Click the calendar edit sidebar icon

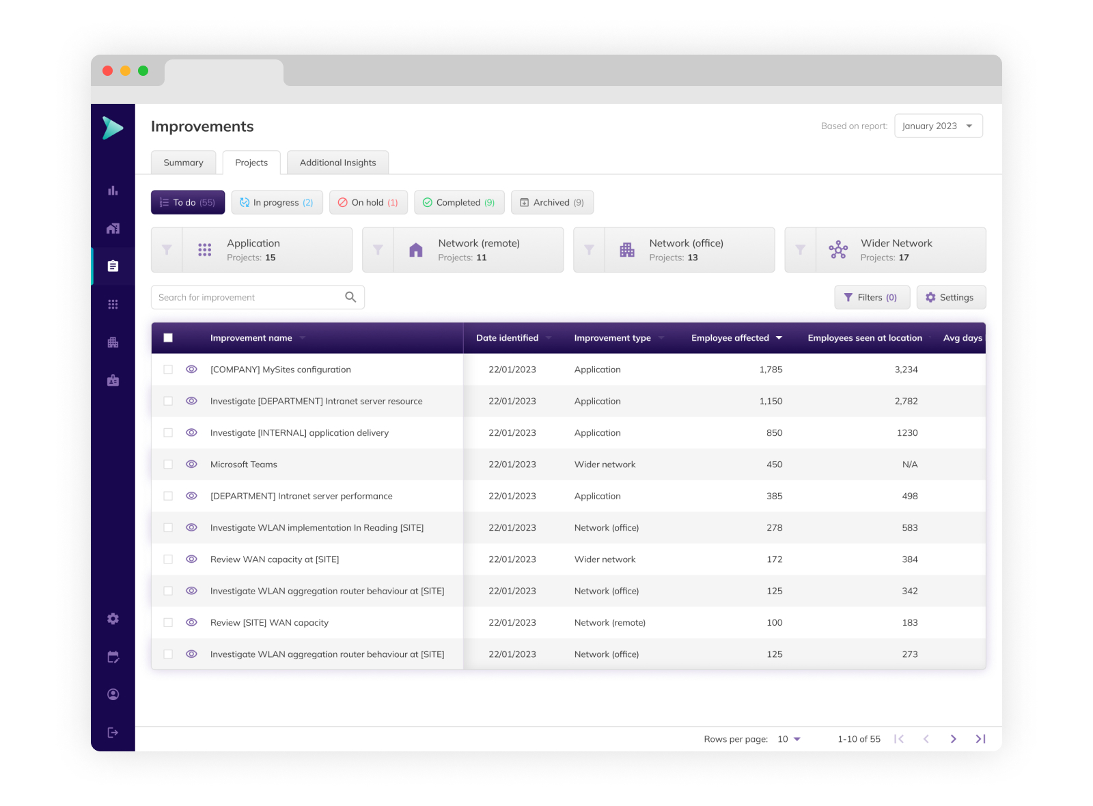click(113, 656)
